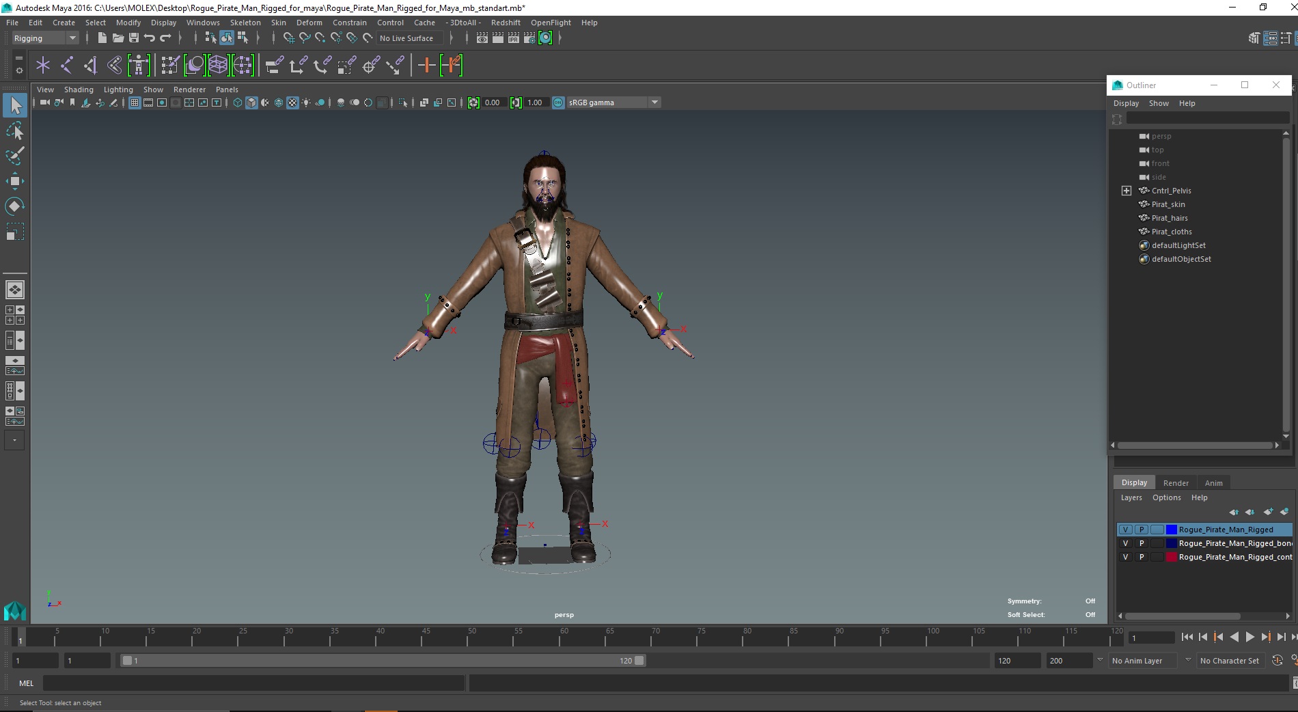
Task: Click red color swatch of controllers layer
Action: click(1172, 557)
